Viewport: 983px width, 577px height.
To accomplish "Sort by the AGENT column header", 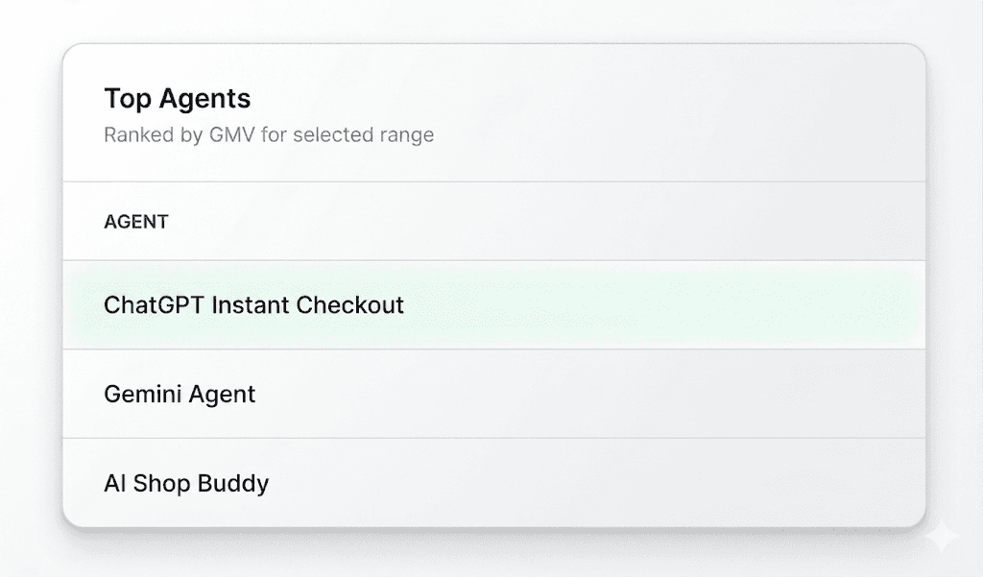I will (x=136, y=222).
